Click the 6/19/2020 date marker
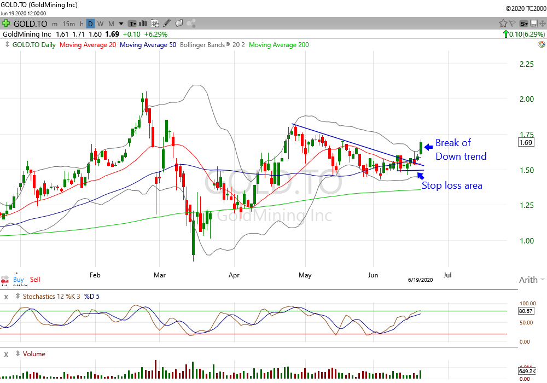 [420, 280]
